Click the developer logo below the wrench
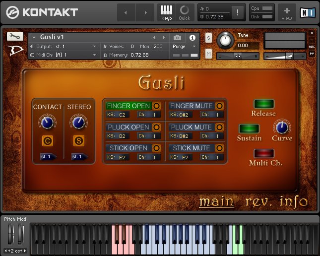The height and width of the screenshot is (256, 320). point(15,51)
